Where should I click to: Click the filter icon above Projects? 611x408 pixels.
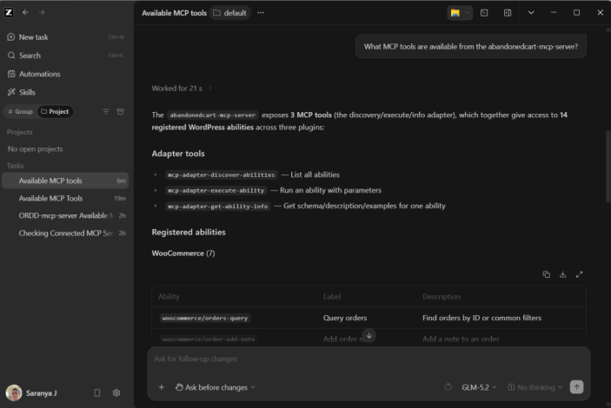coord(106,112)
